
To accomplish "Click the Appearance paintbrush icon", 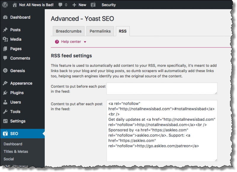I will tap(5, 83).
